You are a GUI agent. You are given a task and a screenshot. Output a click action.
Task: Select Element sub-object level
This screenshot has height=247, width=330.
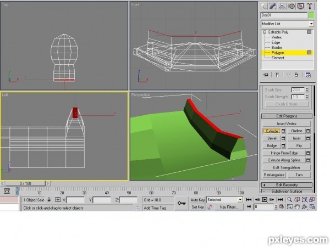278,58
